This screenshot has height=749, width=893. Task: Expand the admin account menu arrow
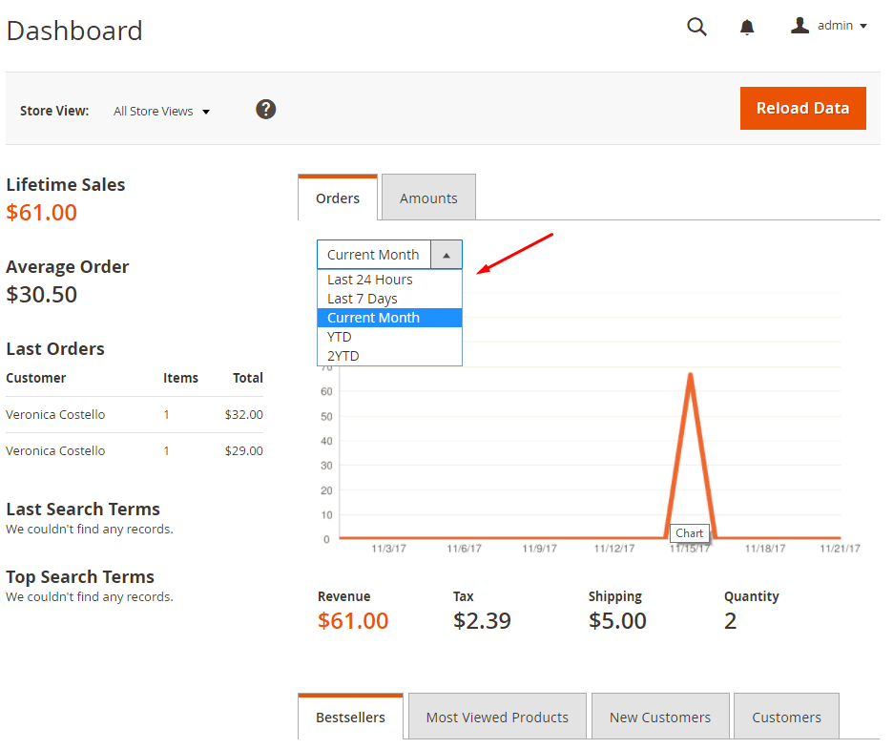pos(863,26)
